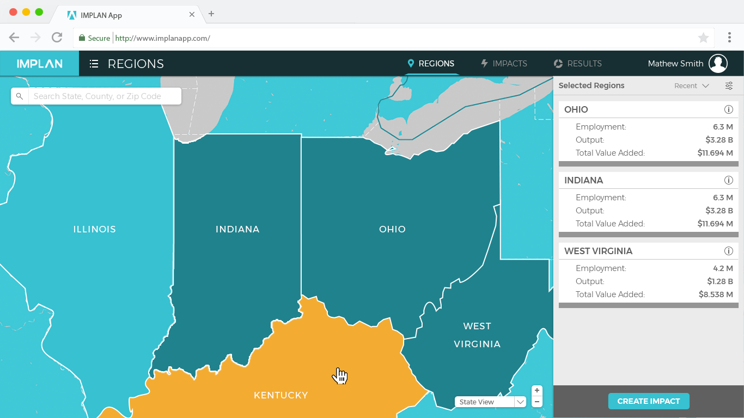Click the browser address bar URL

click(x=163, y=38)
